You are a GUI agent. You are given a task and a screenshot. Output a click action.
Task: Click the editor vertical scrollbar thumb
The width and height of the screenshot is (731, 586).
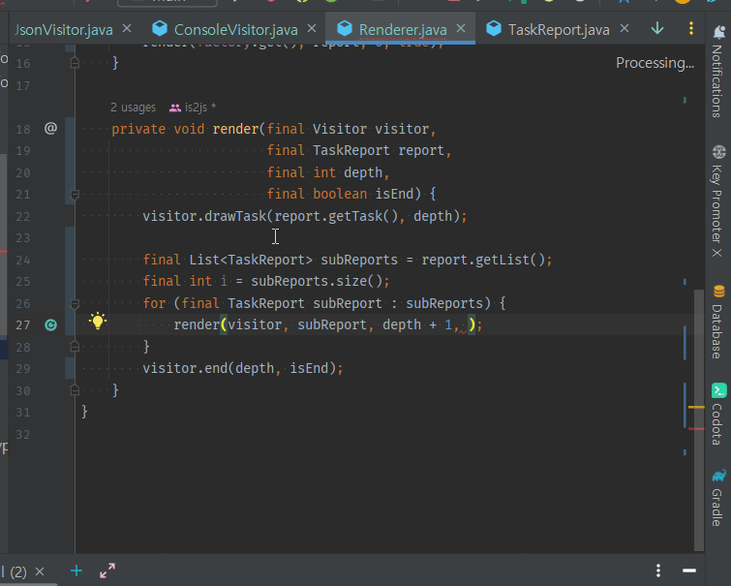(698, 420)
